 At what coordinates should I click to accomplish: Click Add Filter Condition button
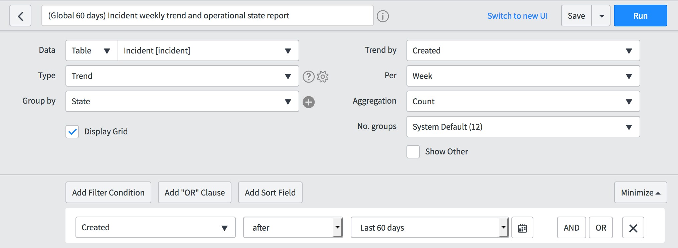pyautogui.click(x=108, y=193)
